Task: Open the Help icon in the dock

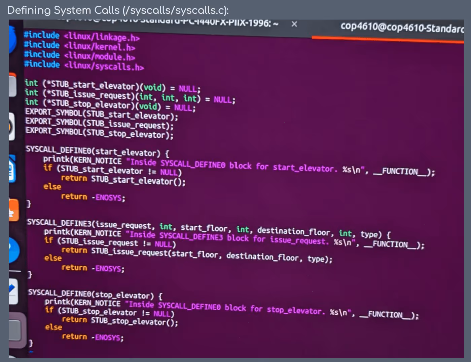Action: (x=13, y=251)
